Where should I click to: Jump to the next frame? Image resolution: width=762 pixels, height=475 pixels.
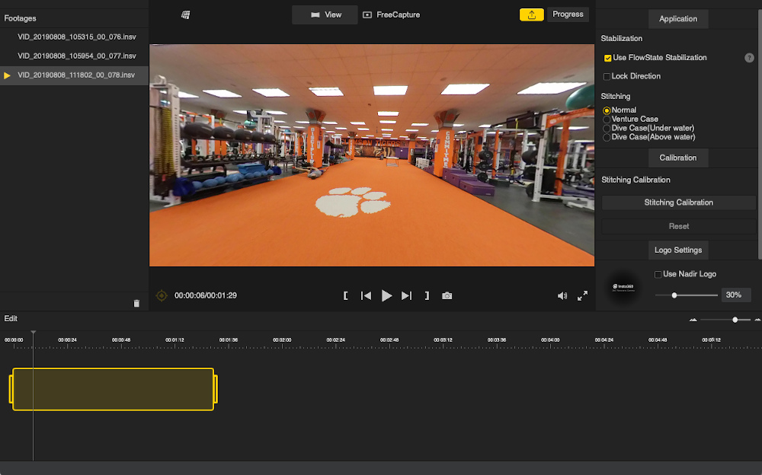pos(406,296)
